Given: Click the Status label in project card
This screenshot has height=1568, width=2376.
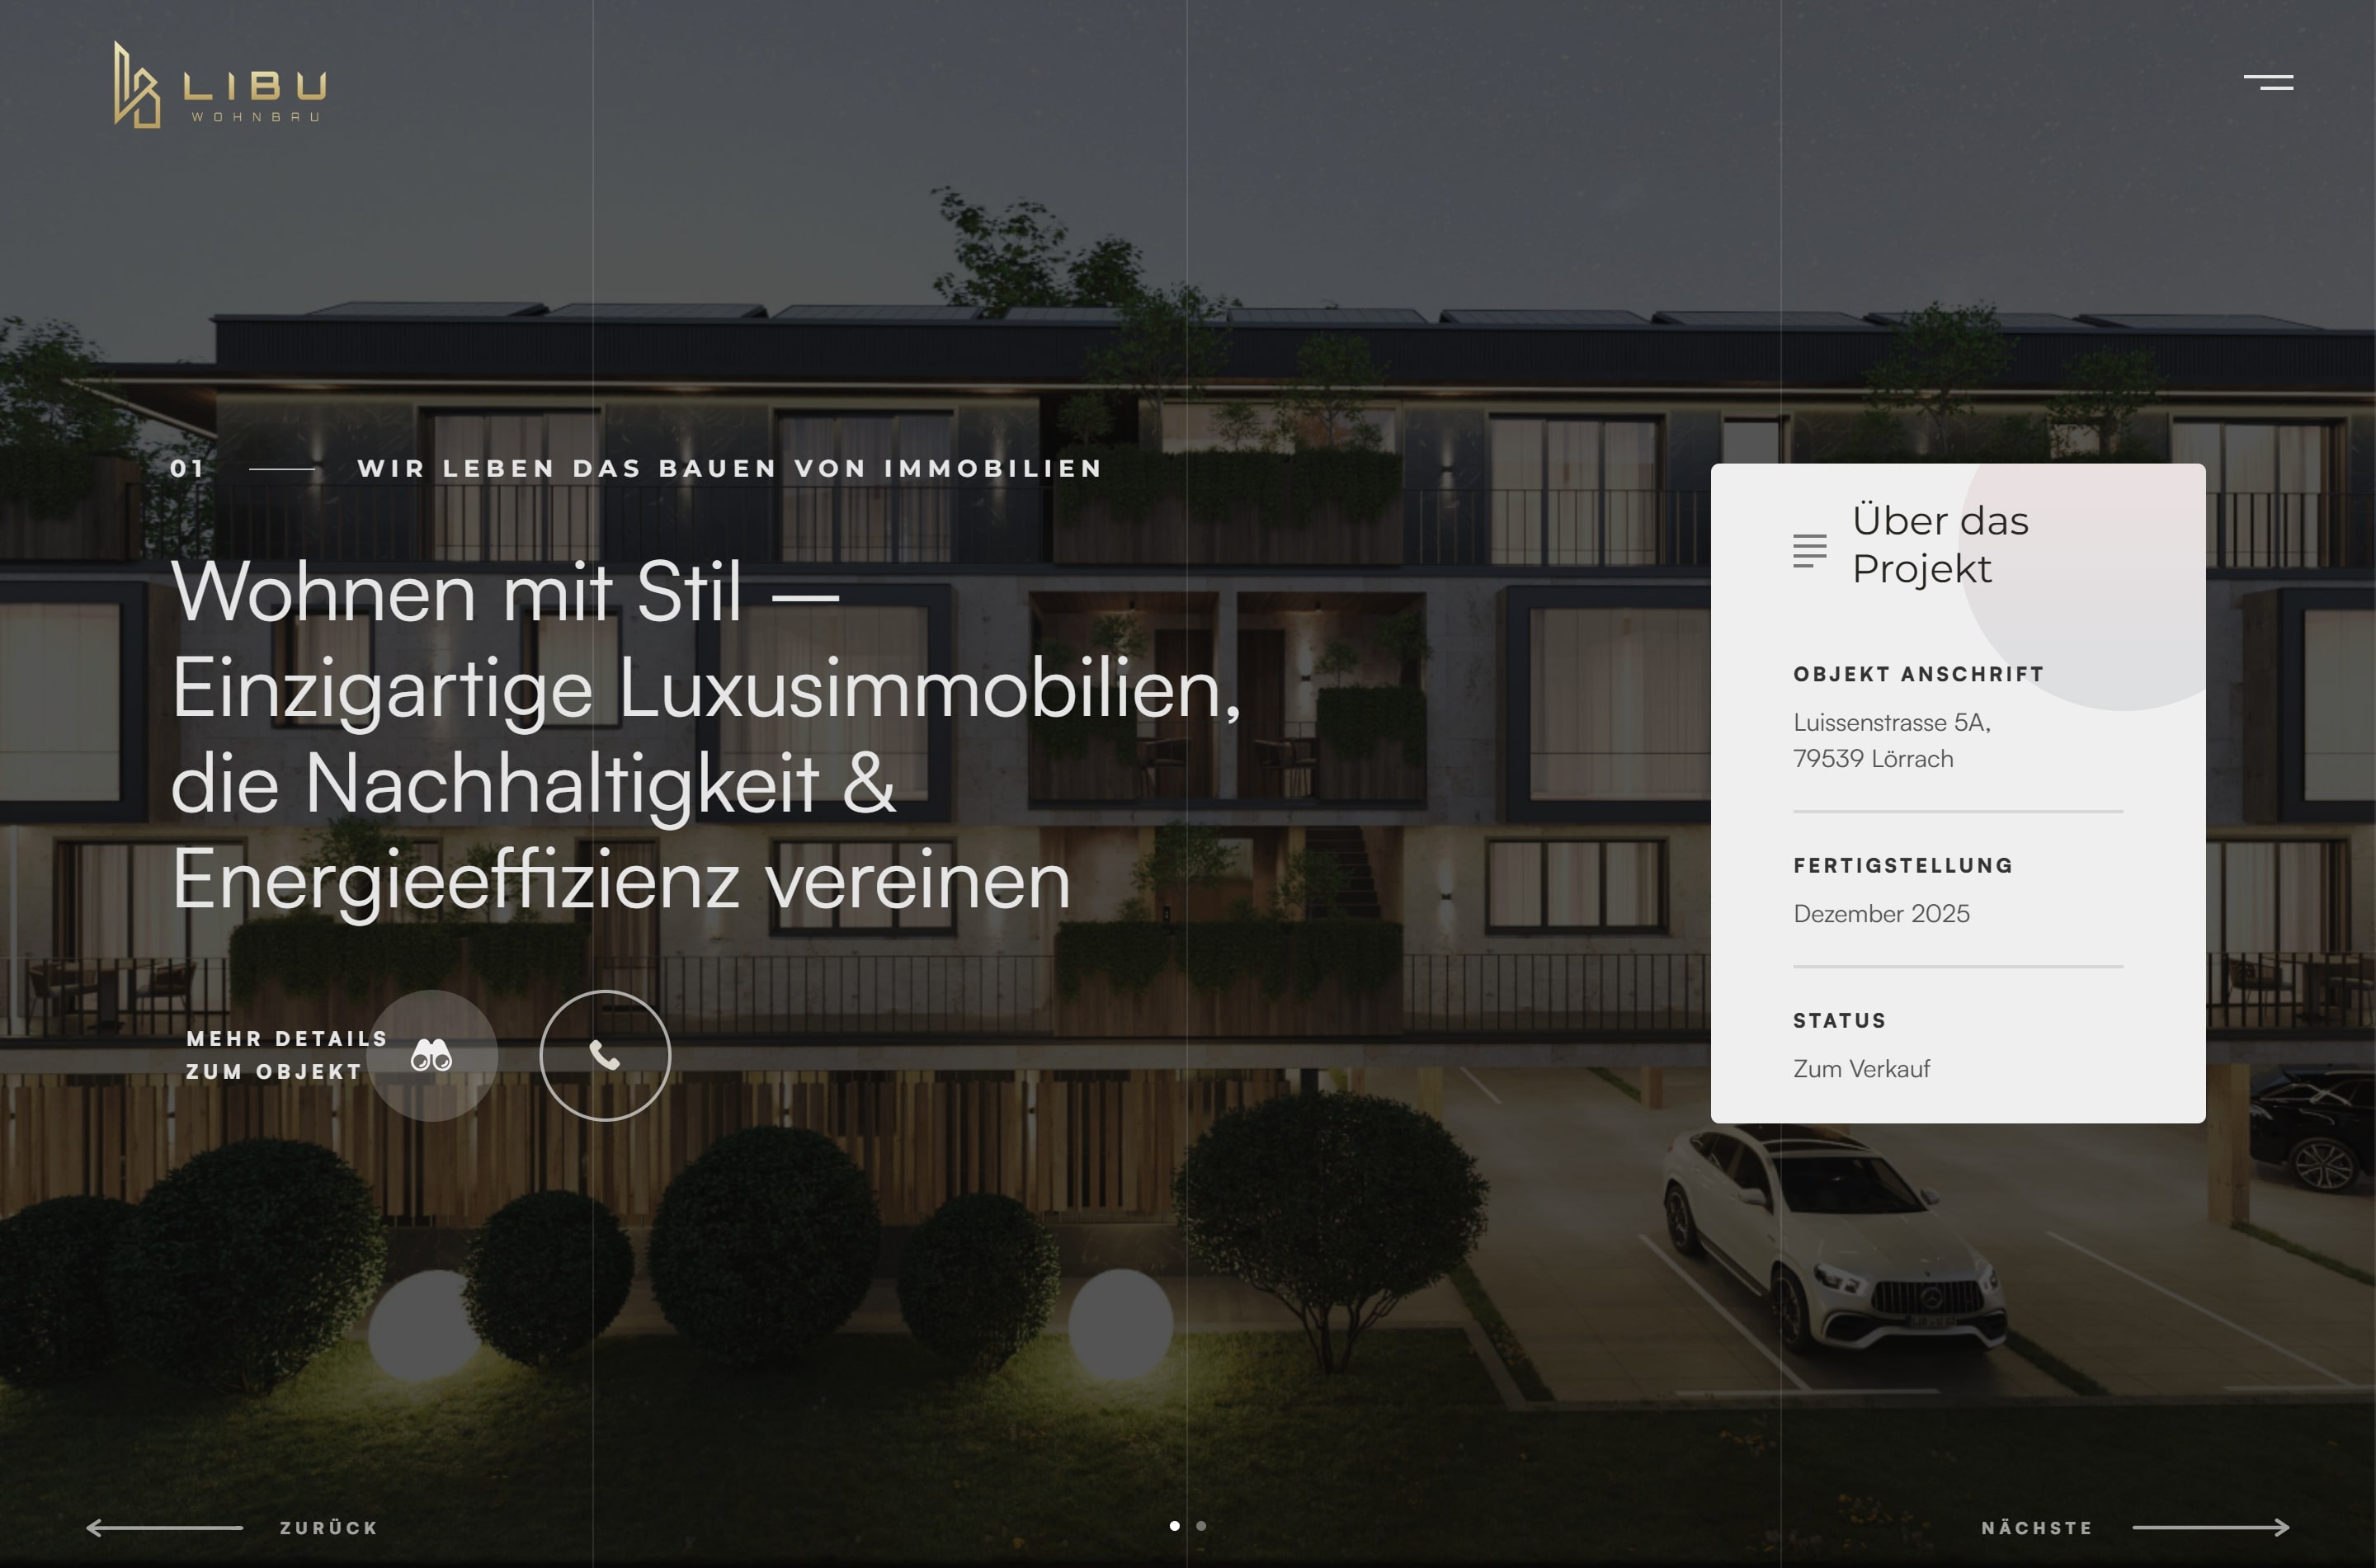Looking at the screenshot, I should (x=1839, y=1020).
